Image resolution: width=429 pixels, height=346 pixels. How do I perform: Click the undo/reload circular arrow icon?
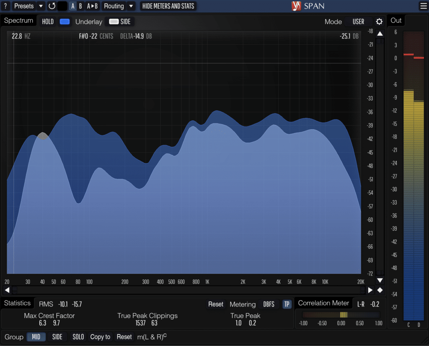52,6
